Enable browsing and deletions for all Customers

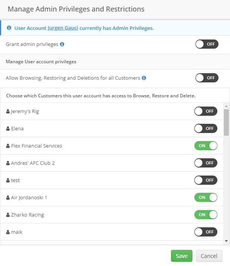207,78
